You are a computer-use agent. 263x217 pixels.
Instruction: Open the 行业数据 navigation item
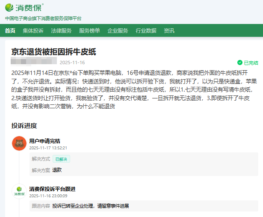(x=146, y=30)
